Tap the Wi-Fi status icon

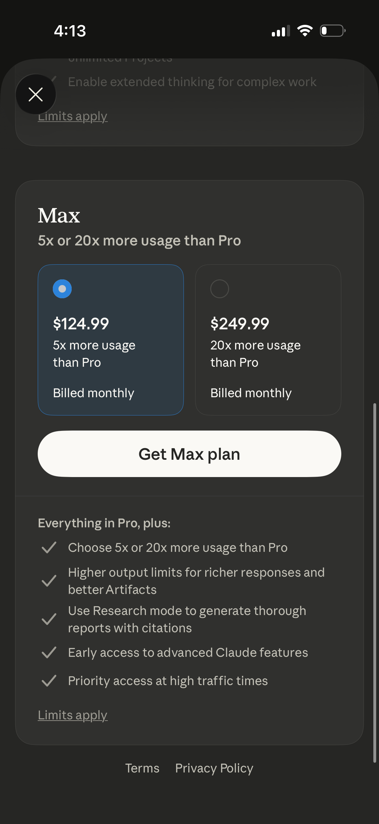[x=305, y=31]
